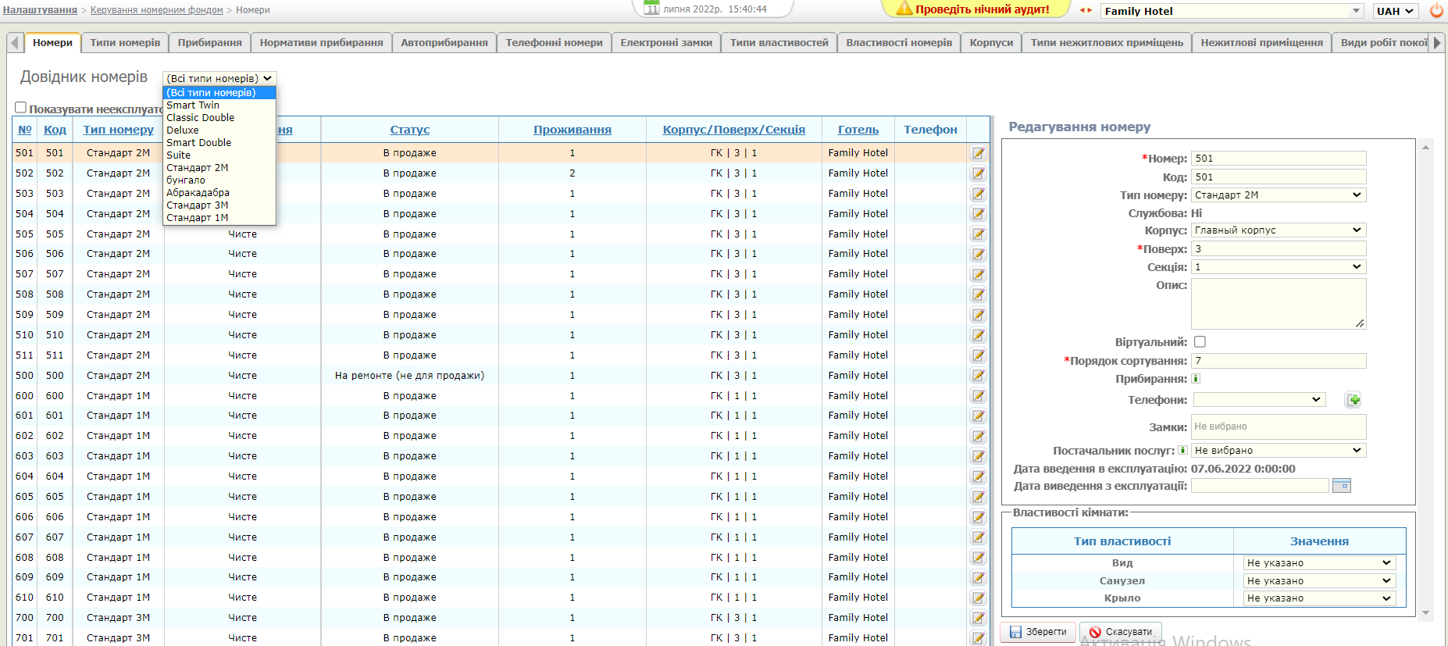Screen dimensions: 1448x646
Task: Click the power logout icon
Action: coord(1436,11)
